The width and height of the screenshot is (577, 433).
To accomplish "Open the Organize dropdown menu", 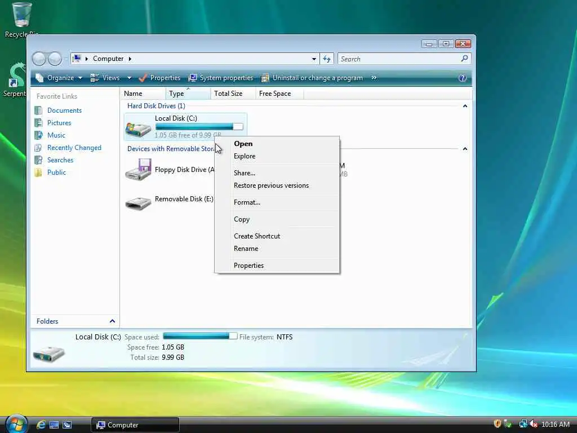I will (59, 78).
